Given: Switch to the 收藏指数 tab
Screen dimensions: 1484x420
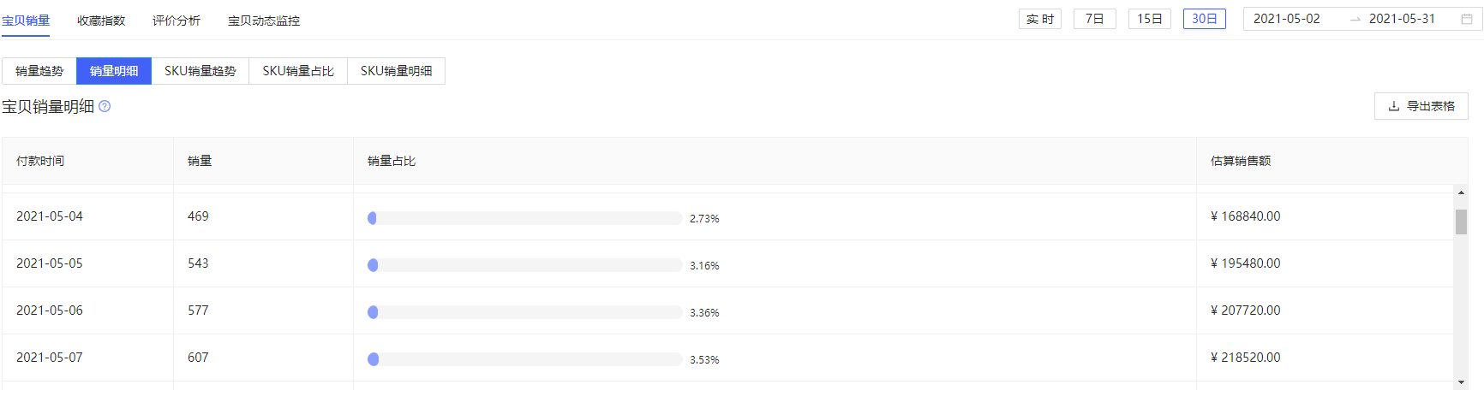Looking at the screenshot, I should coord(101,21).
